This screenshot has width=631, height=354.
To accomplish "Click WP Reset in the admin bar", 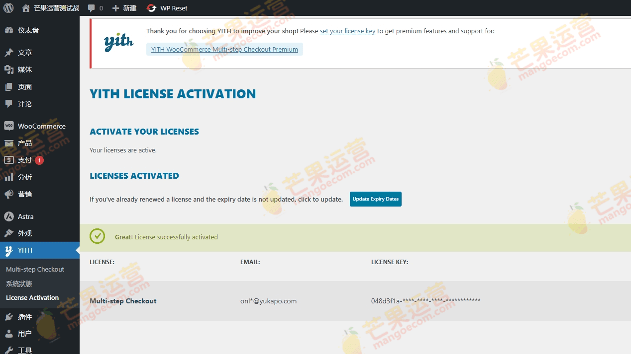I will pos(174,8).
